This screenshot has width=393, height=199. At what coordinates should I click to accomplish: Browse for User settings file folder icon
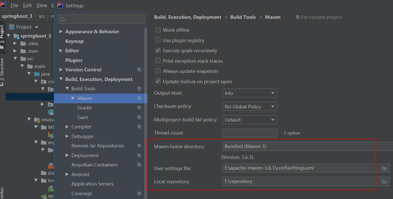point(384,168)
